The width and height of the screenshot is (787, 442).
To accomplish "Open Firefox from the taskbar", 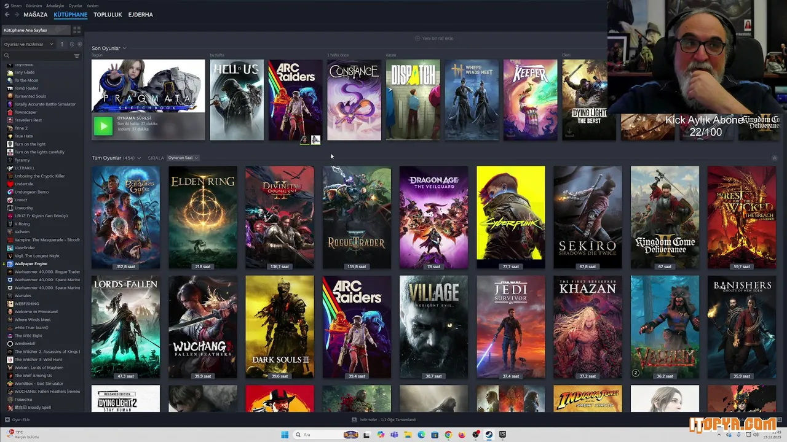I will (x=462, y=435).
